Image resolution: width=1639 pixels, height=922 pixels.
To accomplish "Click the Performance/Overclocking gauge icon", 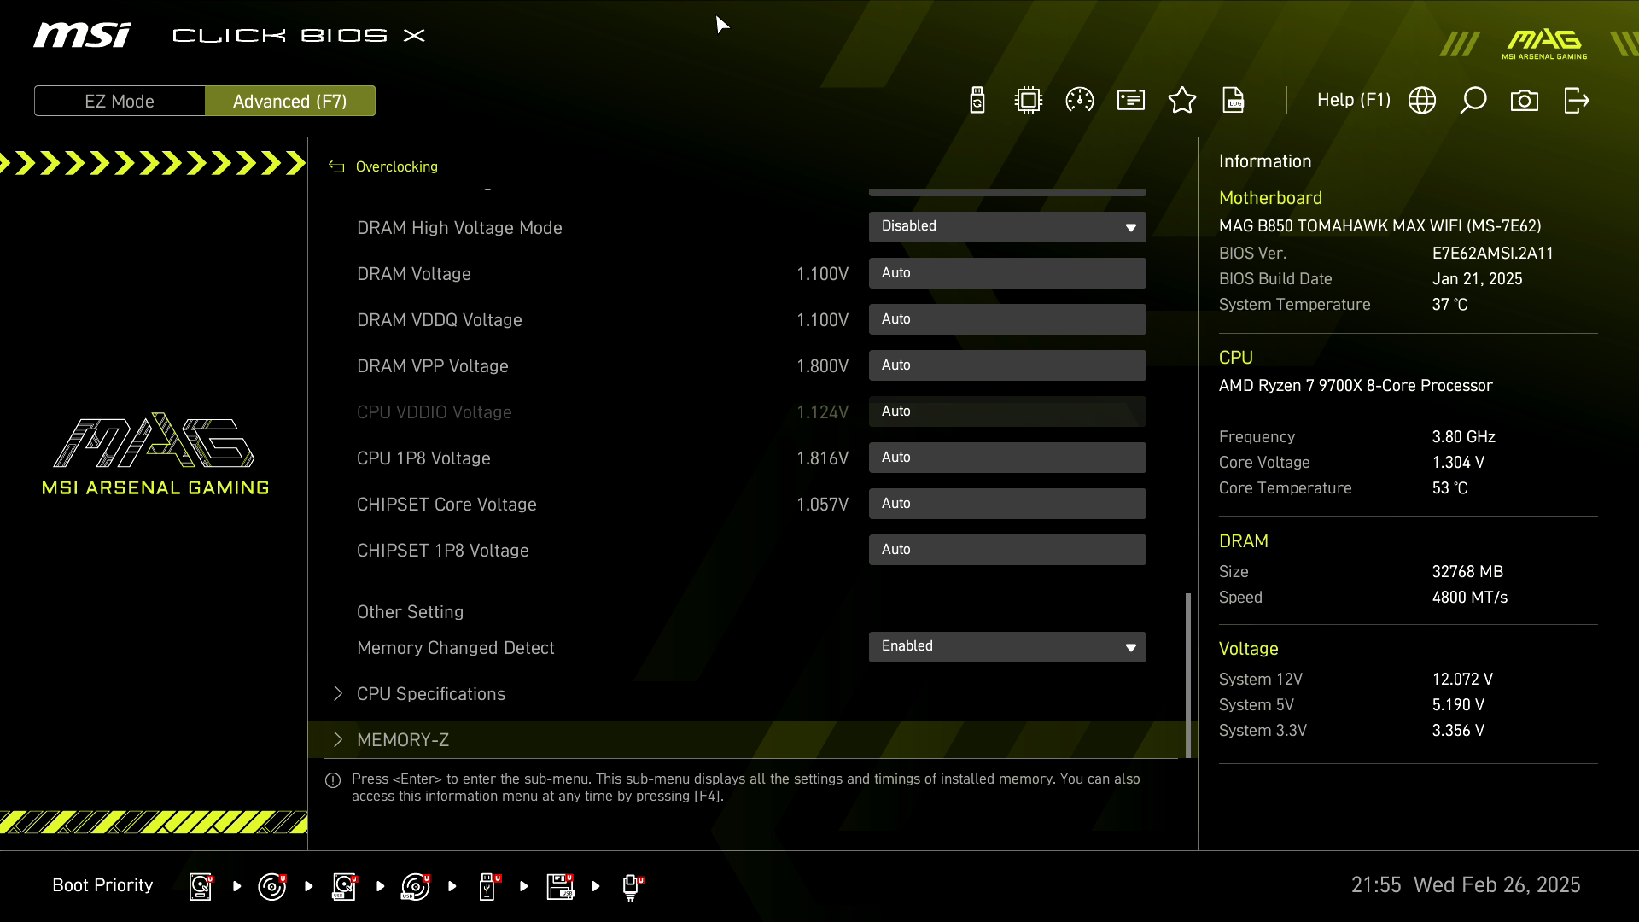I will pos(1080,100).
